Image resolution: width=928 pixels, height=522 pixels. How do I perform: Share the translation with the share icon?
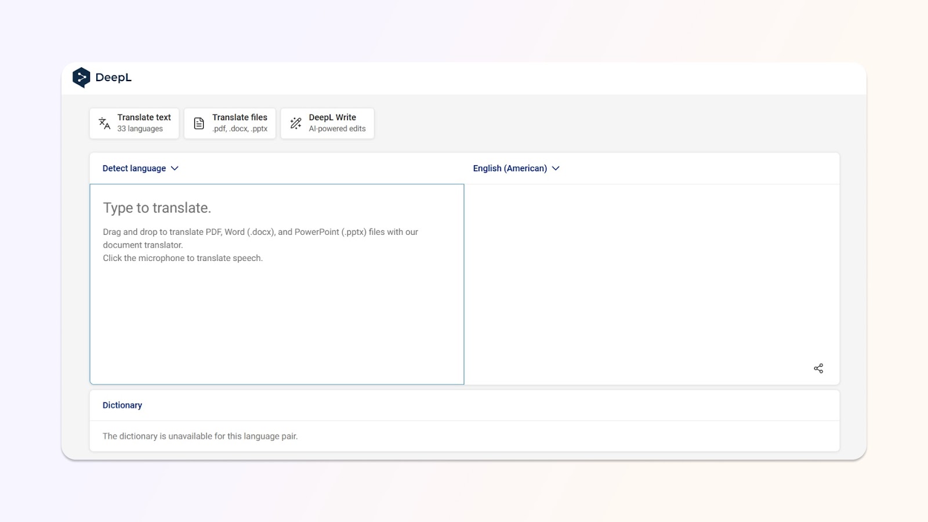(818, 368)
